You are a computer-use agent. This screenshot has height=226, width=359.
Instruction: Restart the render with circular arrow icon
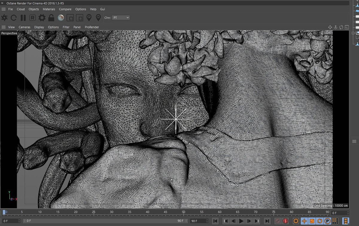[14, 18]
